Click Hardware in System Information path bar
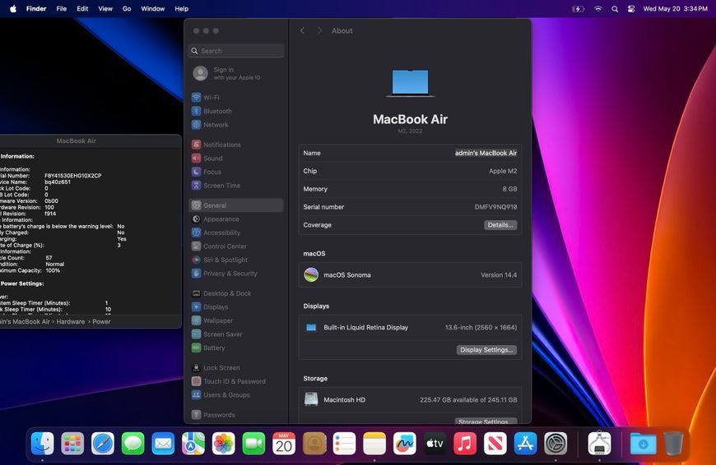Viewport: 716px width, 465px height. (70, 321)
